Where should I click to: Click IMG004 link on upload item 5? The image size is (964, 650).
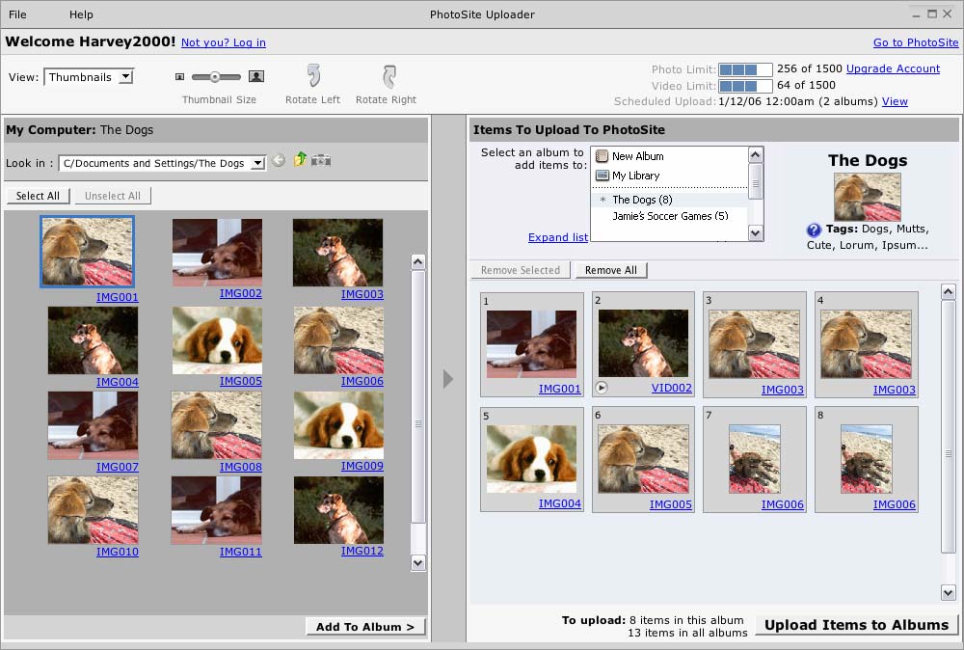tap(559, 503)
